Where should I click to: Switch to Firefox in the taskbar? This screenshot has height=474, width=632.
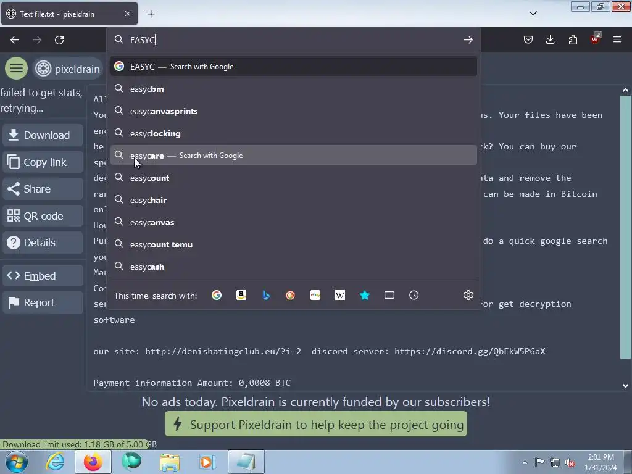93,462
